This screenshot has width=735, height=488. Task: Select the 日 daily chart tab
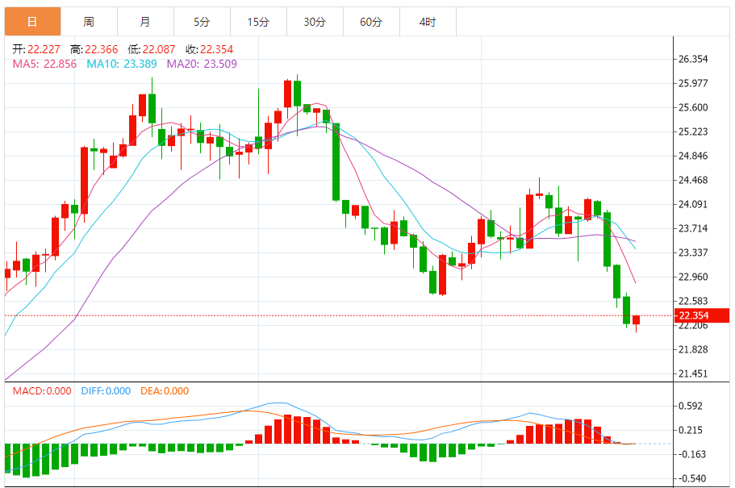33,22
